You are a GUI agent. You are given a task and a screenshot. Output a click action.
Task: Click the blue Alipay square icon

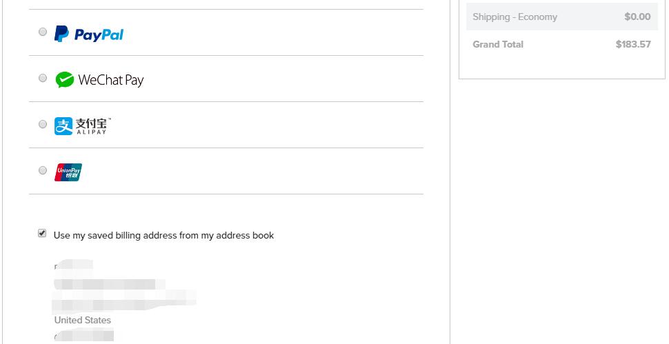pos(63,126)
